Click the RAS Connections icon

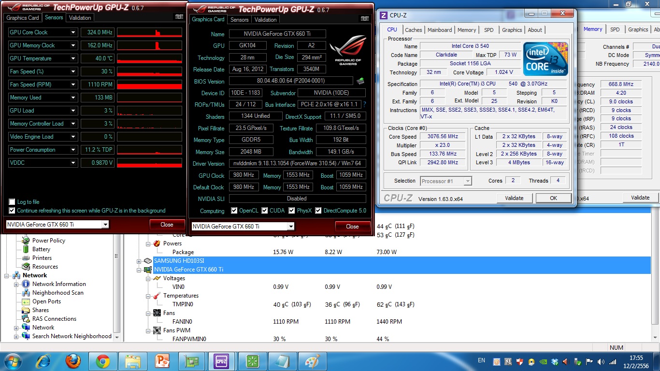[x=27, y=319]
